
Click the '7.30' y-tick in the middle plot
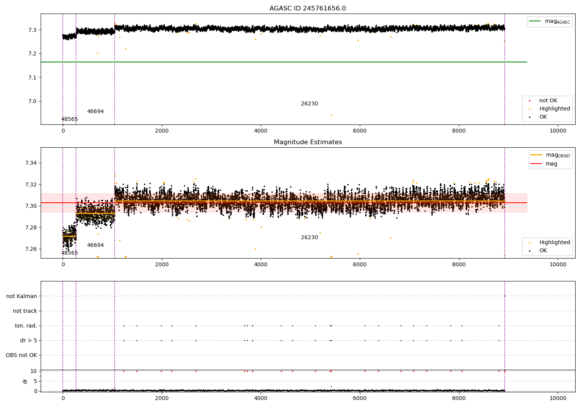(31, 206)
